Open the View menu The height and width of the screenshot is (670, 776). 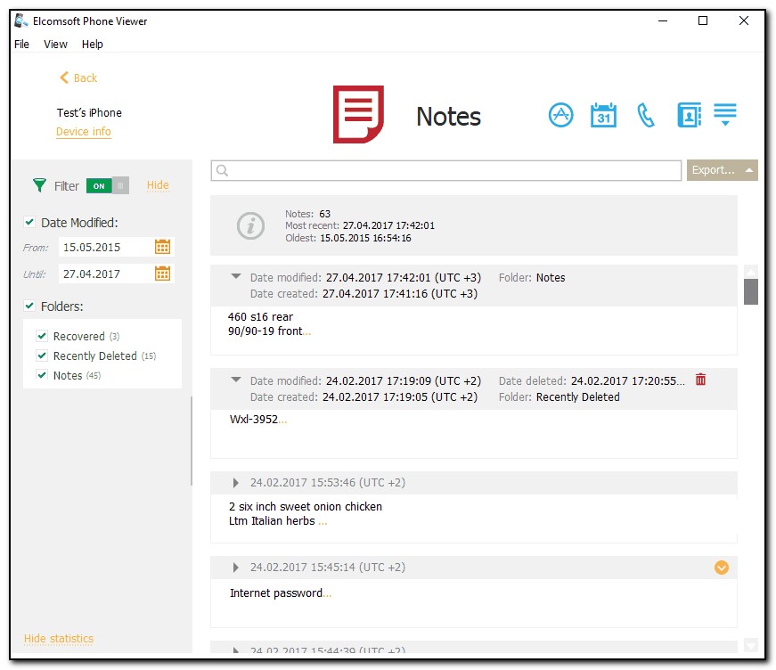pyautogui.click(x=55, y=44)
